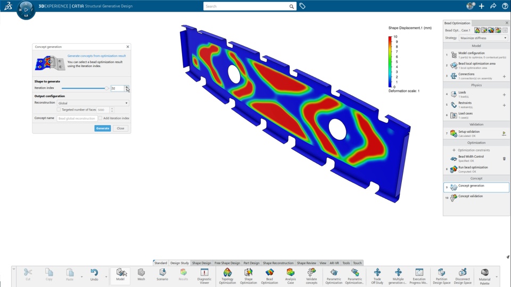Expand the Undo history arrow

pos(106,277)
